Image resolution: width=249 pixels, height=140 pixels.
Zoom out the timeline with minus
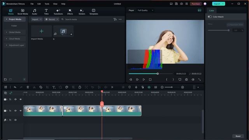pos(162,87)
